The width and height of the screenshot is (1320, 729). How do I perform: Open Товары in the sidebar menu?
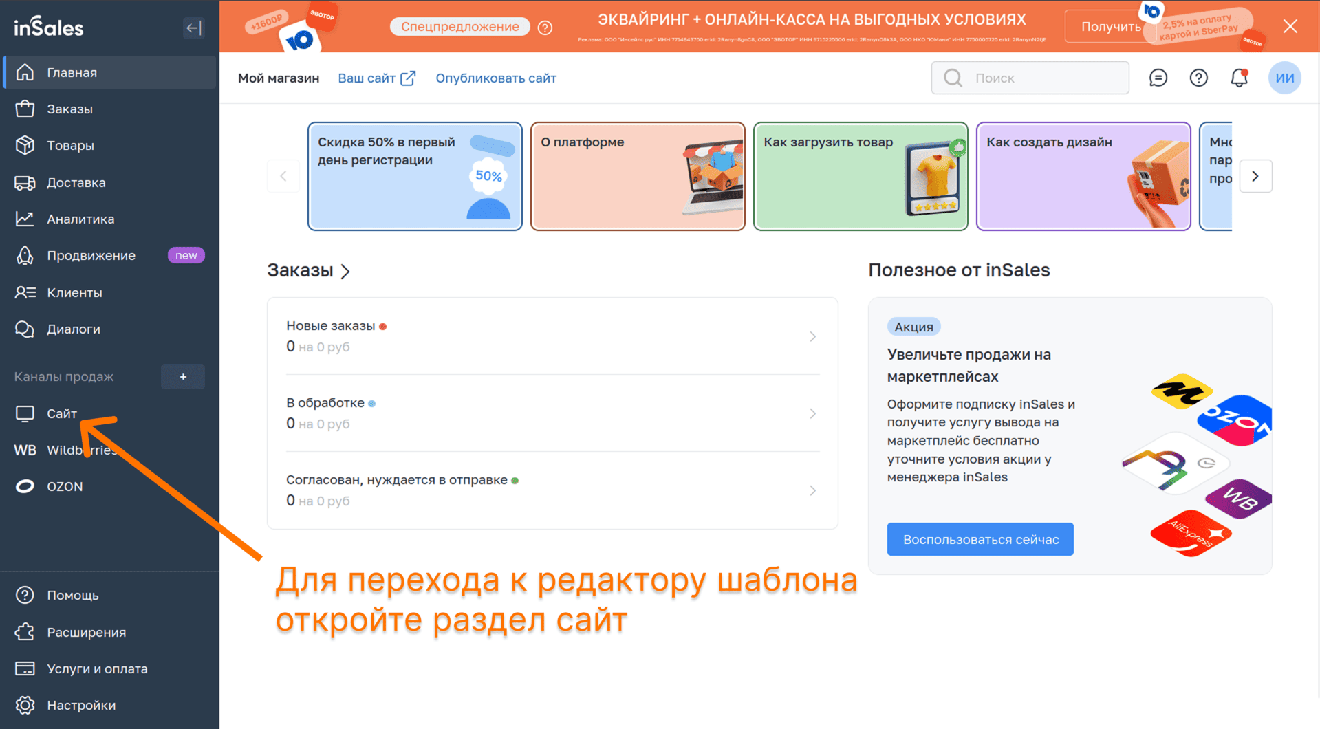(70, 146)
